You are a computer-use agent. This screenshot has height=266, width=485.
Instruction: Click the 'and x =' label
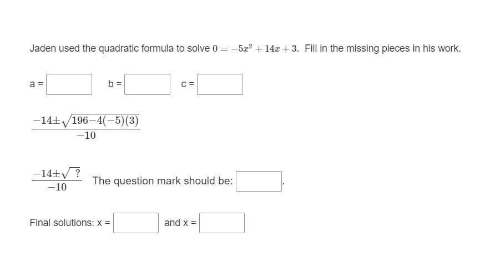point(180,223)
